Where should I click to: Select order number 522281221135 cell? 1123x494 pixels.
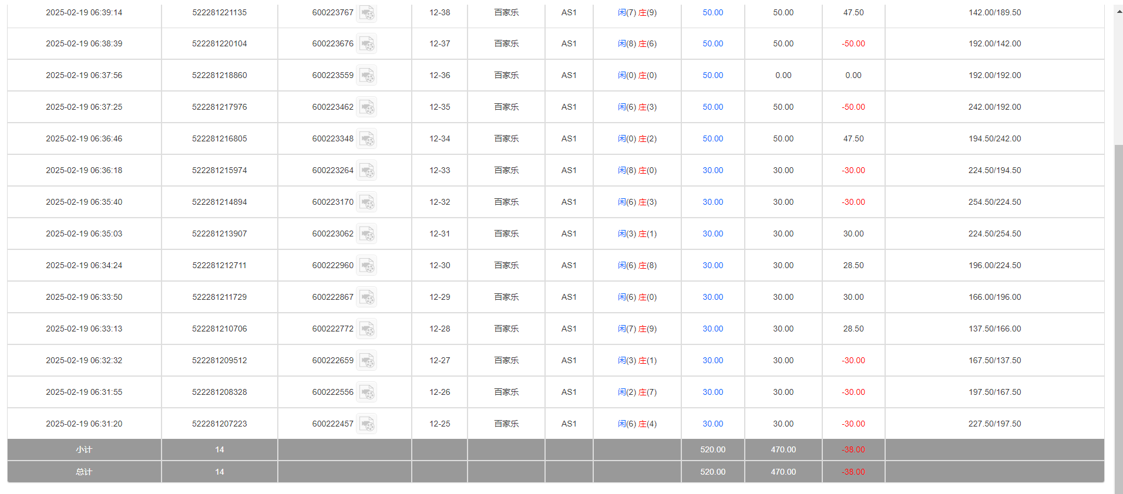click(x=219, y=12)
